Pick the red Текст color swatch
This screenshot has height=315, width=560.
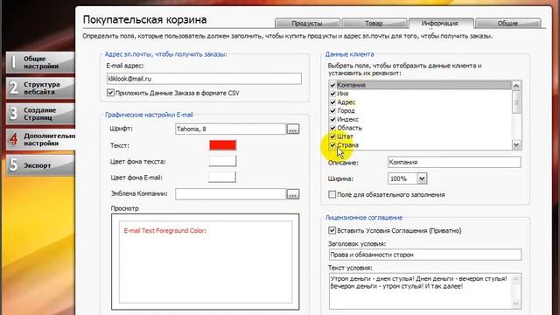222,145
